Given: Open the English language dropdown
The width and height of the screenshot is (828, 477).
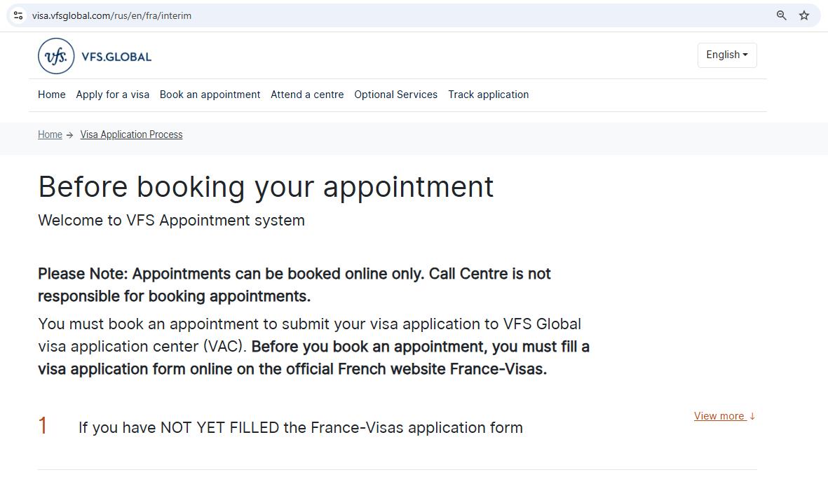Looking at the screenshot, I should coord(727,55).
